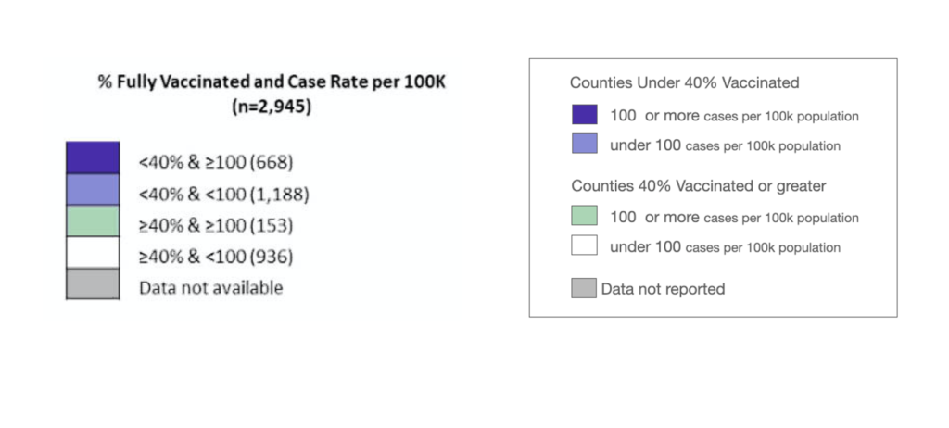Click green swatch in boxed legend

tap(584, 216)
